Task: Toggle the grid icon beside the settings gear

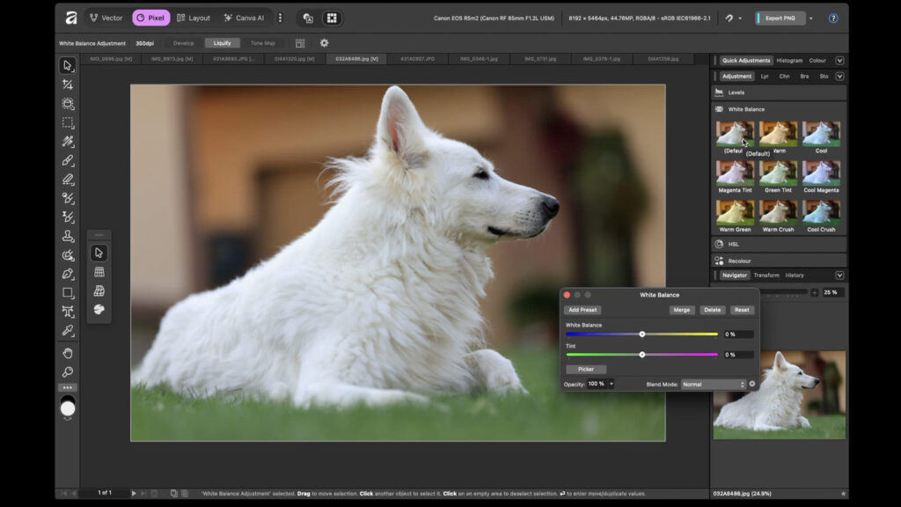Action: pyautogui.click(x=298, y=42)
